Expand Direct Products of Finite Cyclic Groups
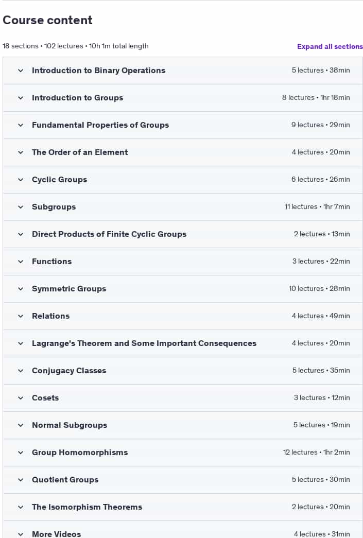The image size is (363, 538). (x=182, y=234)
